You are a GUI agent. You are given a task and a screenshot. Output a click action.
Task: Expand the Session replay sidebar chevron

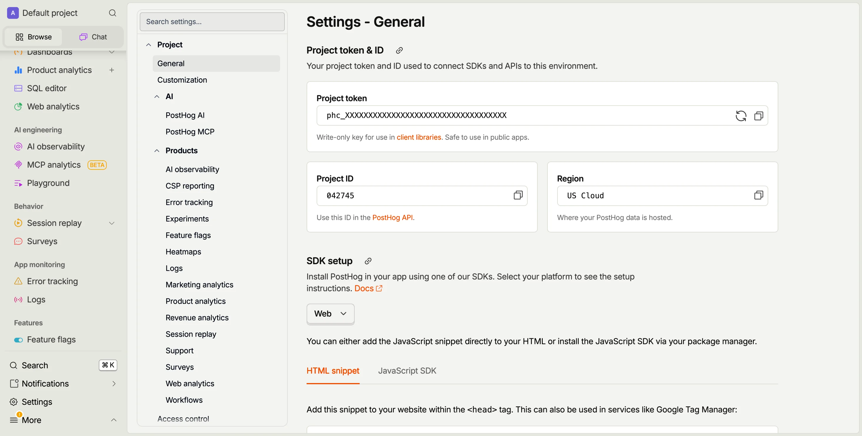(x=112, y=223)
